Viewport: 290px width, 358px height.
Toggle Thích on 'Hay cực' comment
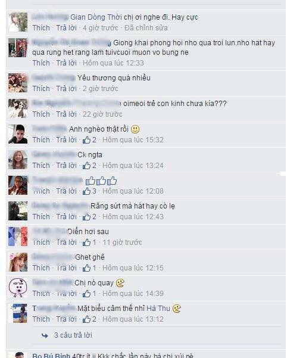pyautogui.click(x=41, y=27)
